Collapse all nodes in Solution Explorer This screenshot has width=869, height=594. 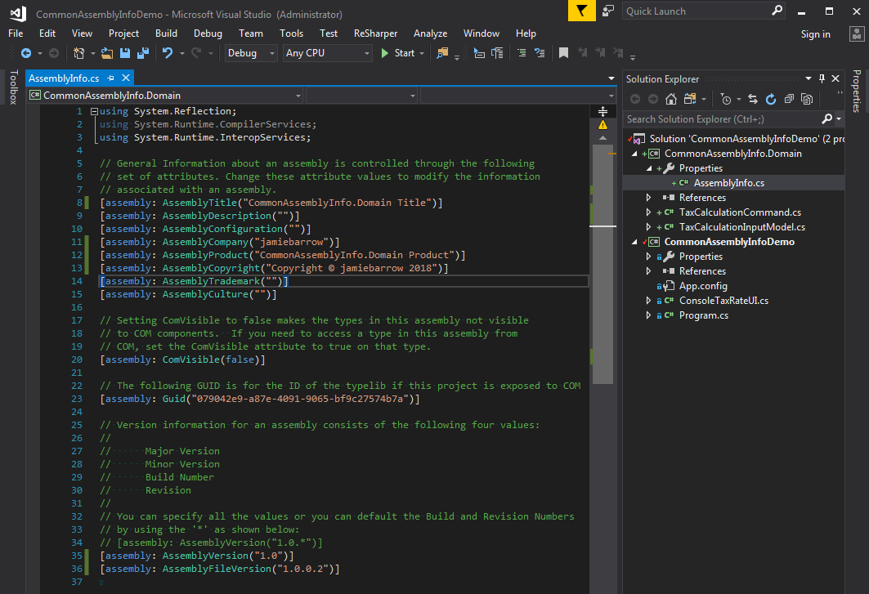coord(789,99)
